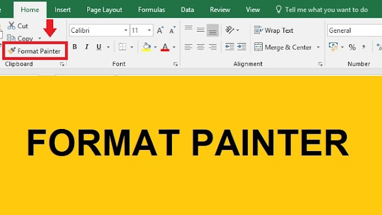
Task: Open borders dropdown arrow
Action: [131, 47]
